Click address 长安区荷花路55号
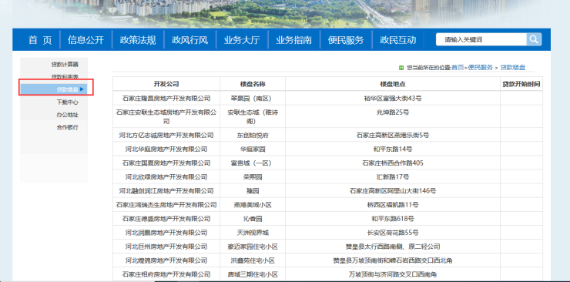This screenshot has width=570, height=282. coord(393,233)
